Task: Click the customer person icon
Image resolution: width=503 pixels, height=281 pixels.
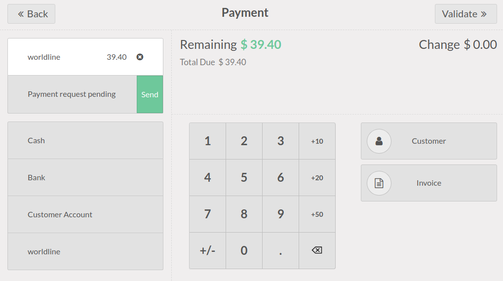Action: pos(379,141)
